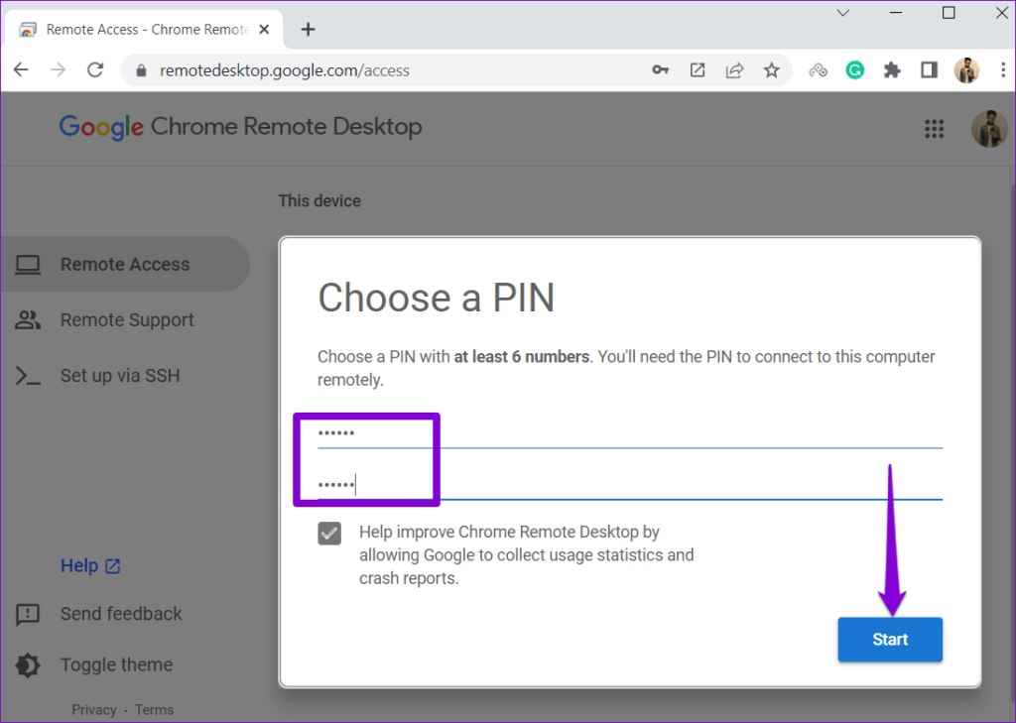Open the Google apps grid
The width and height of the screenshot is (1016, 723).
pyautogui.click(x=934, y=129)
